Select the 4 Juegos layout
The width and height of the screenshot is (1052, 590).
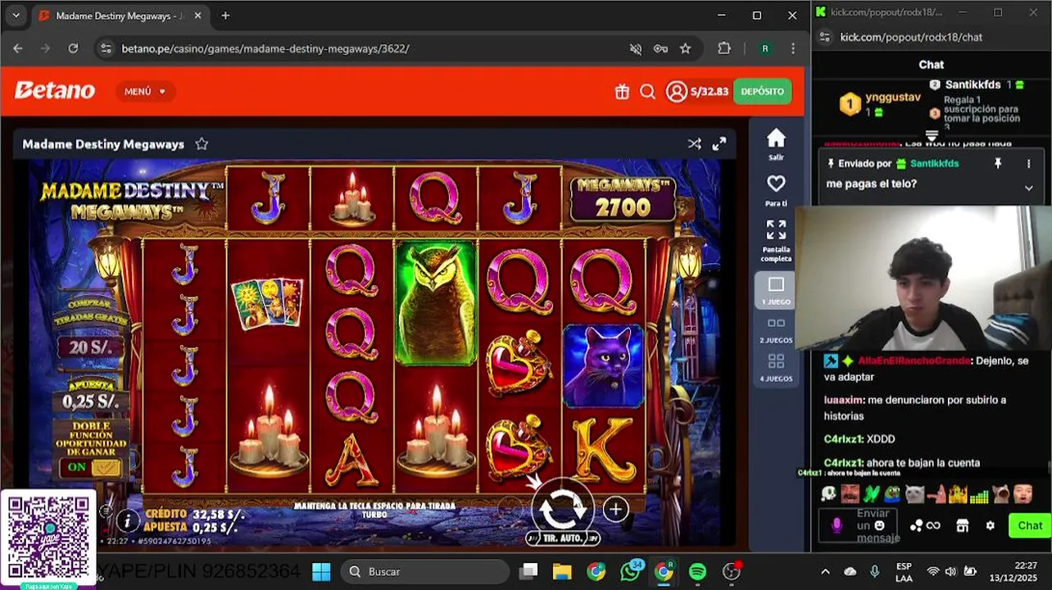[x=776, y=368]
